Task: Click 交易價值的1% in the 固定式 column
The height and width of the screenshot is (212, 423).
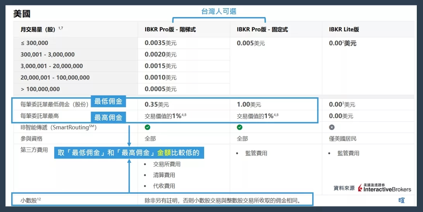Action: pyautogui.click(x=258, y=116)
